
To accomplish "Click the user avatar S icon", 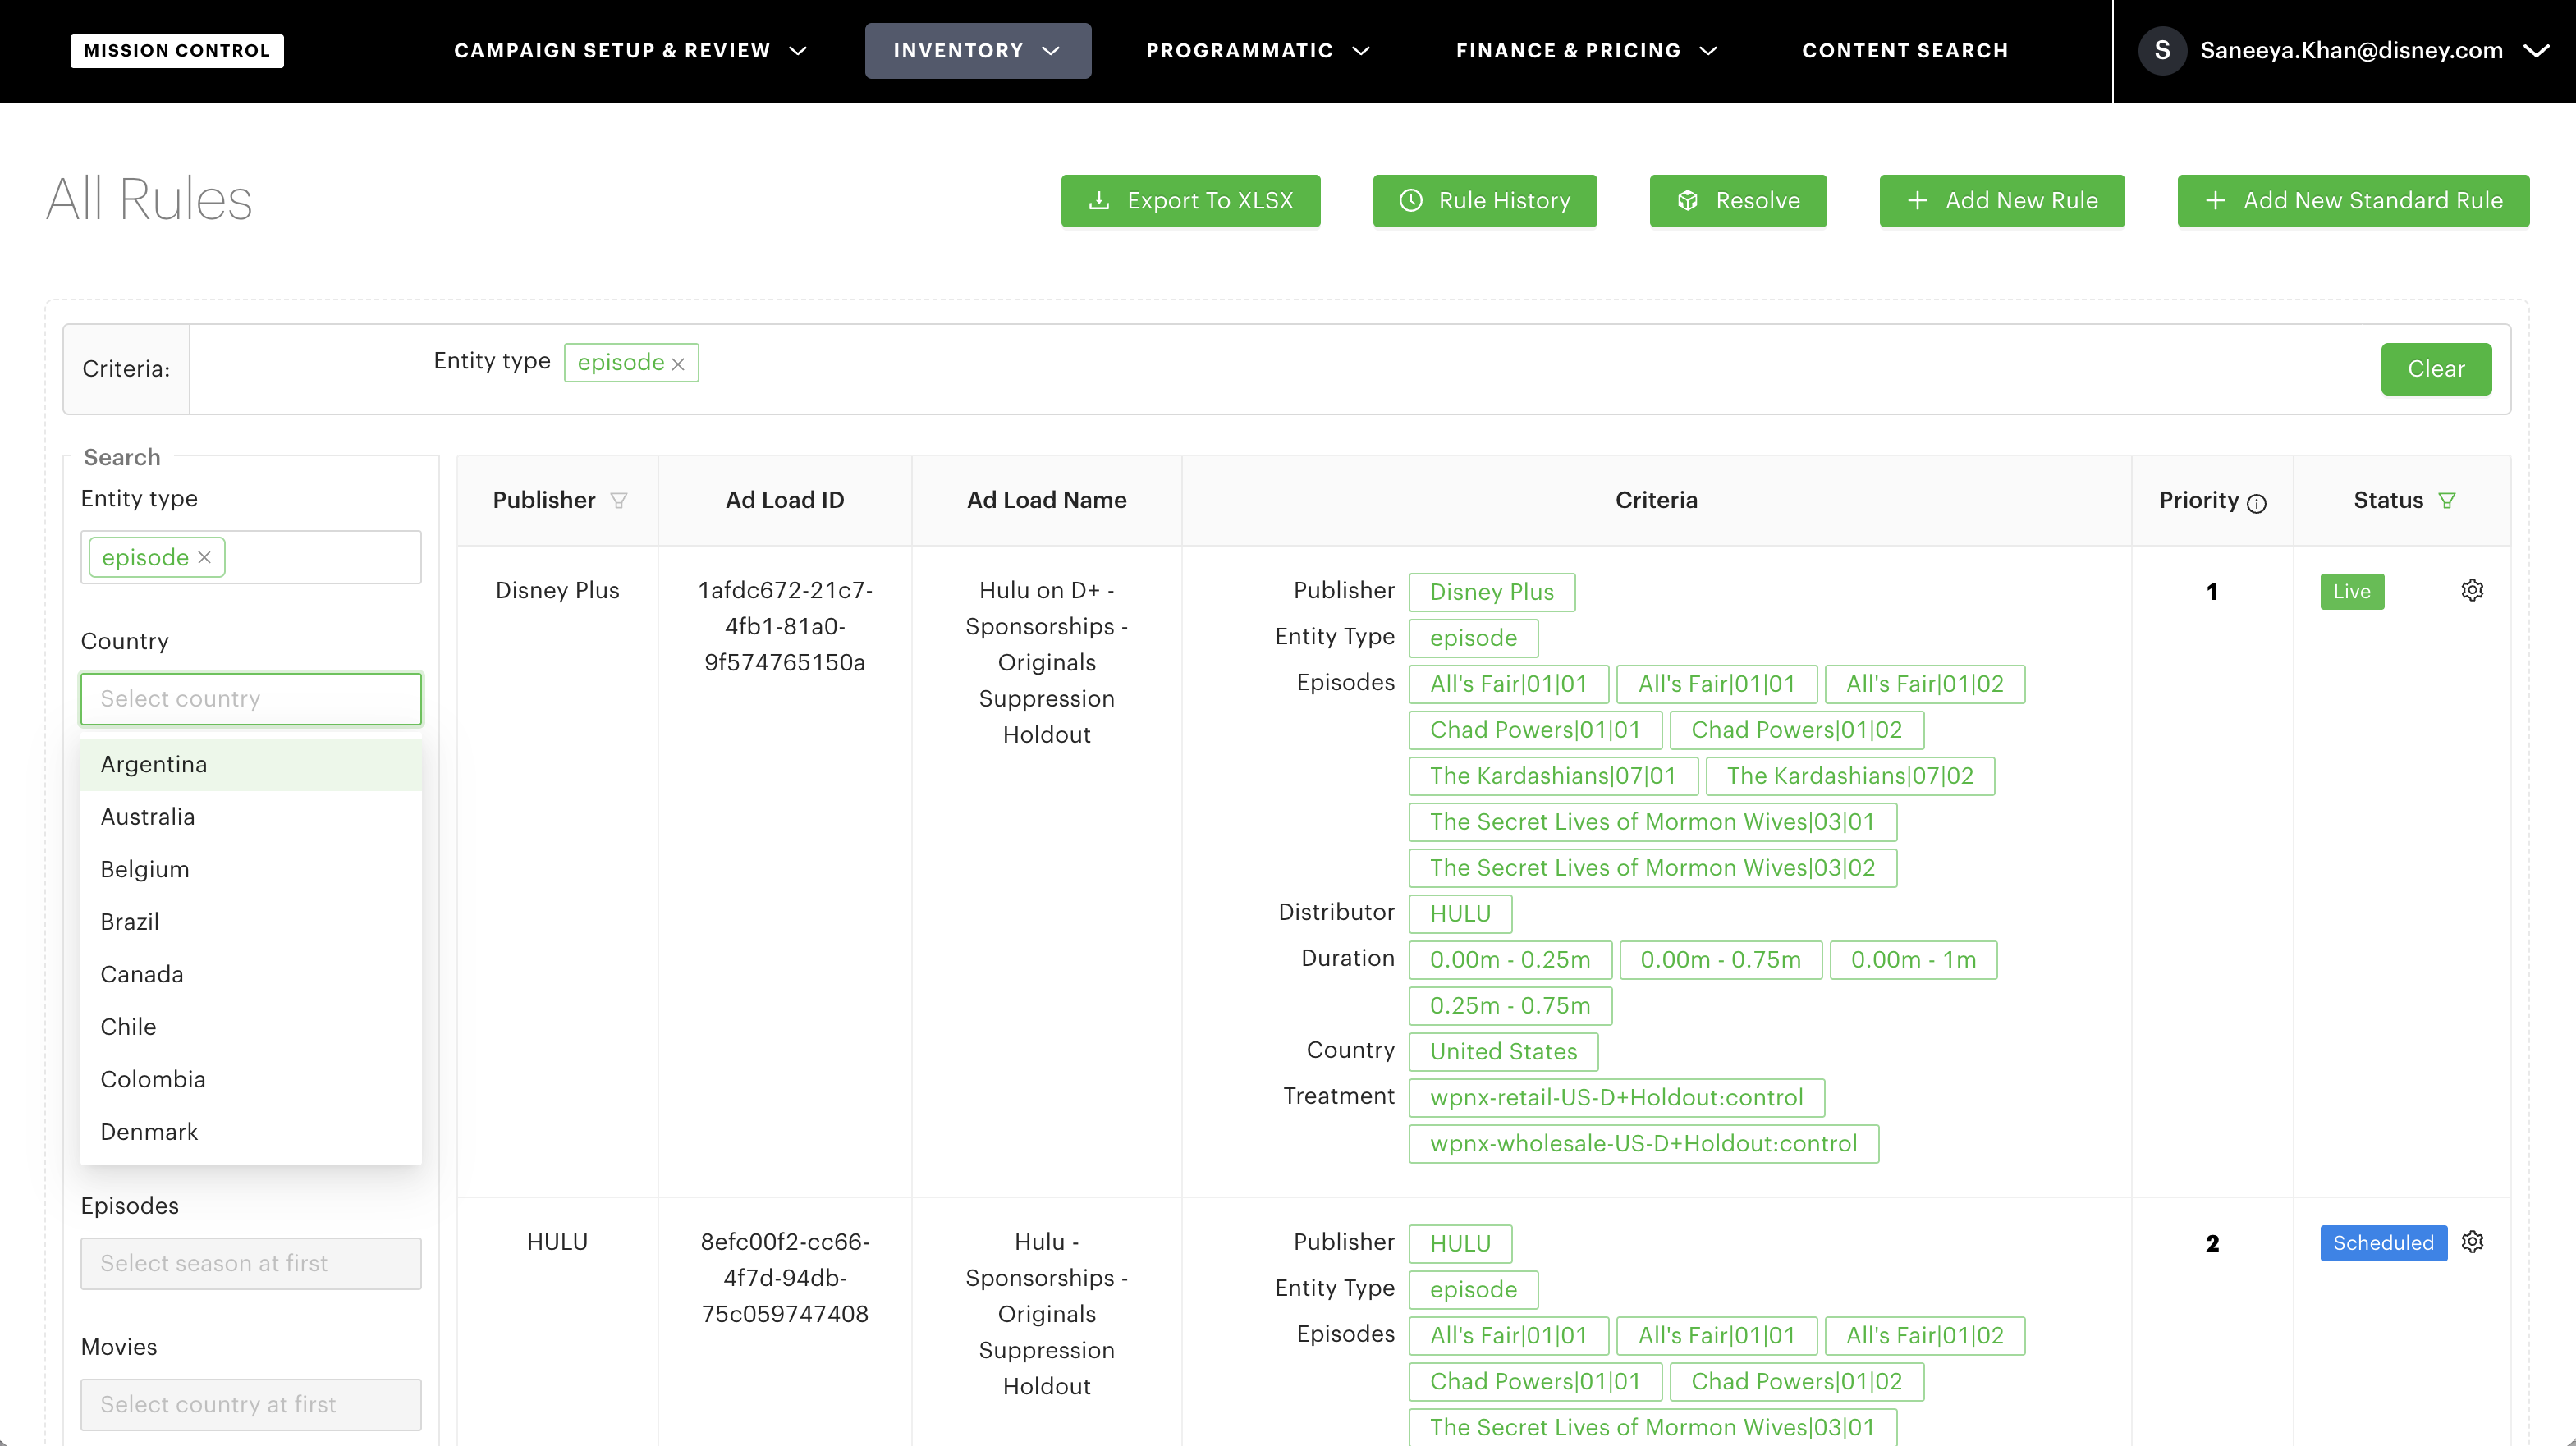I will coord(2162,50).
